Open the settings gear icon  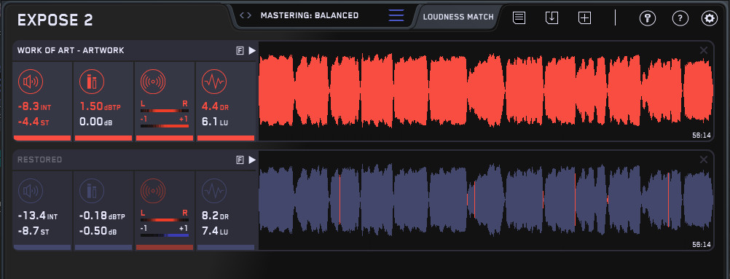click(710, 19)
